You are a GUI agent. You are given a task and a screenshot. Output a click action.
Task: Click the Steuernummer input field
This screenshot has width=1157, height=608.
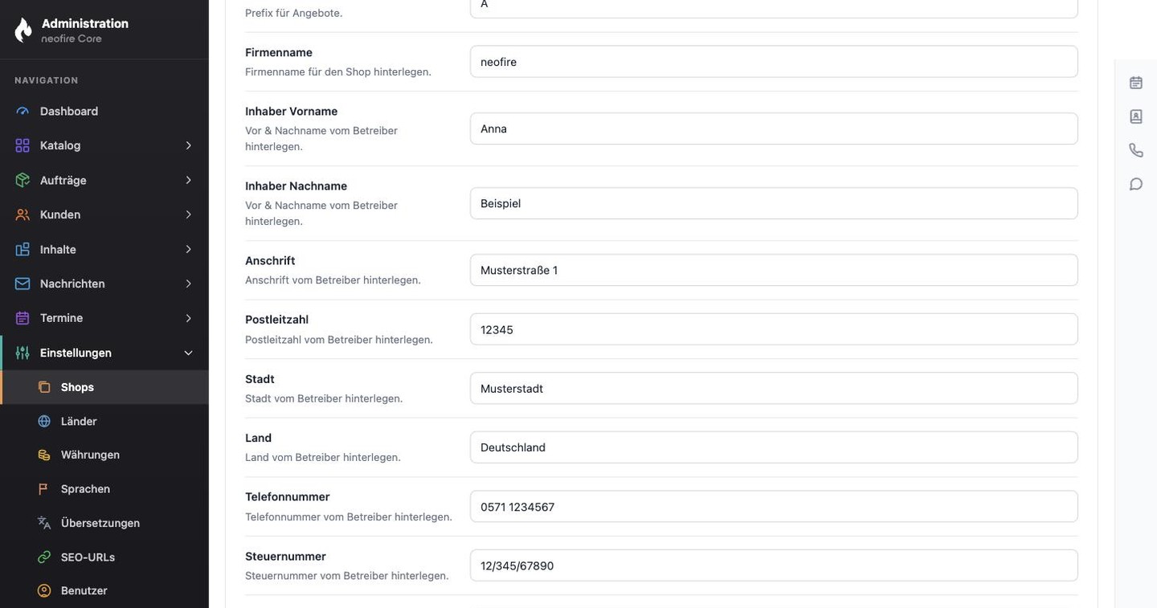tap(774, 566)
